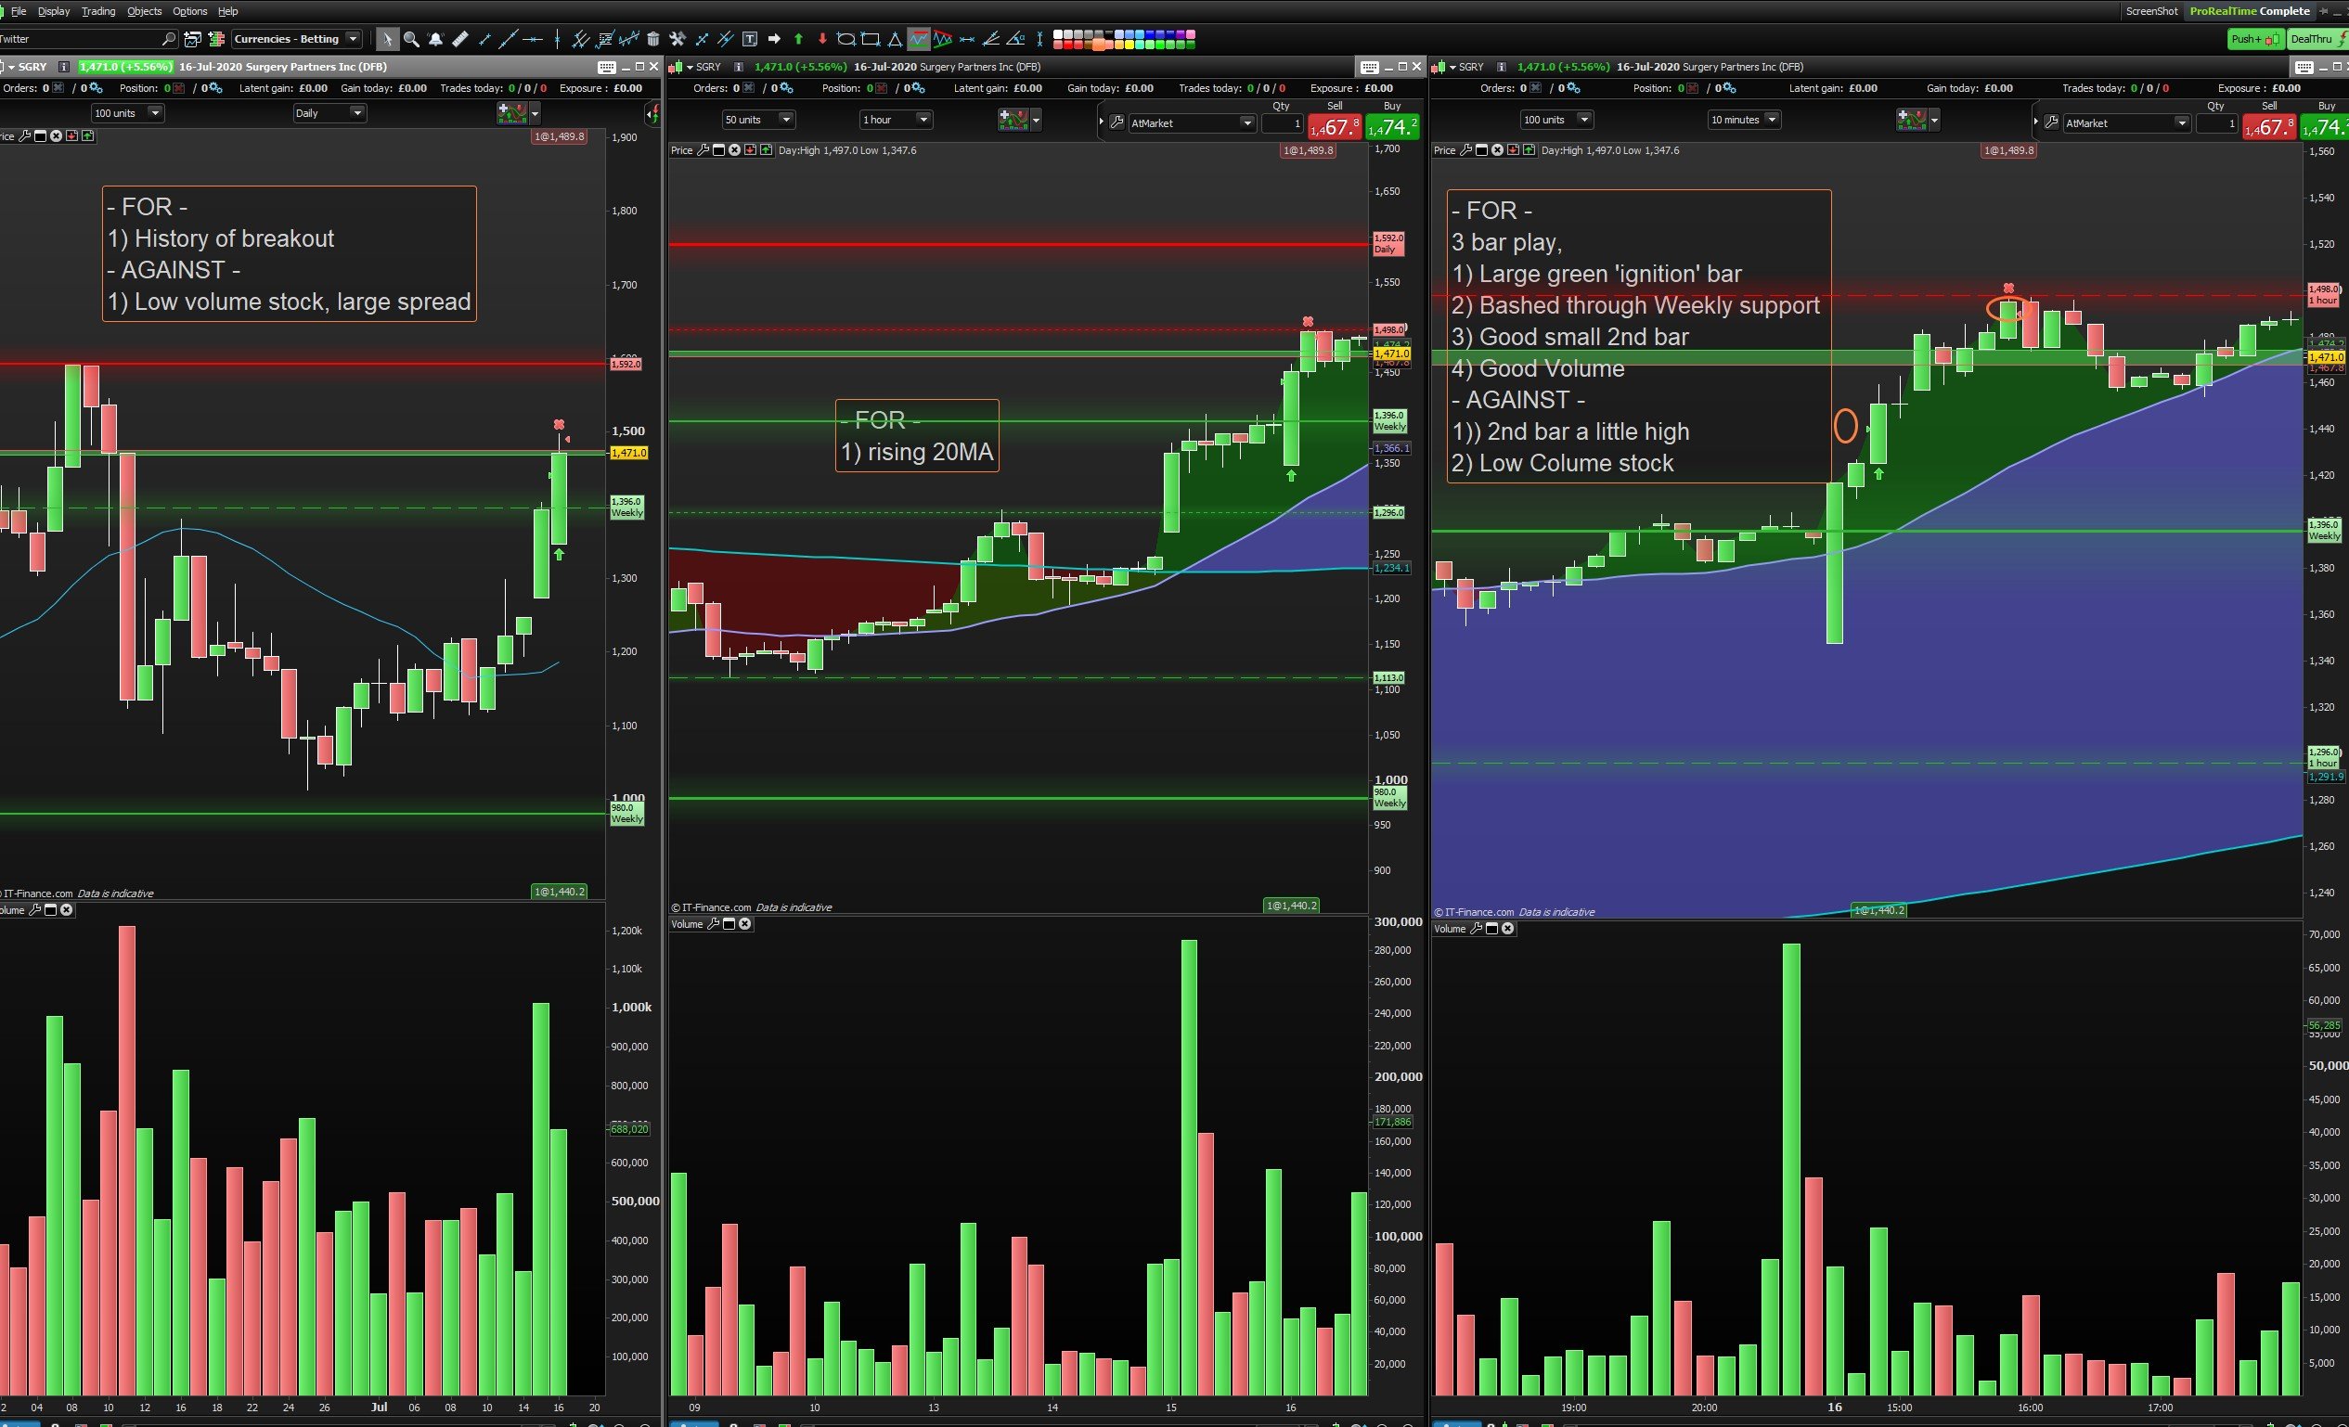This screenshot has height=1427, width=2349.
Task: Open the 10 minutes timeframe dropdown
Action: pos(1744,119)
